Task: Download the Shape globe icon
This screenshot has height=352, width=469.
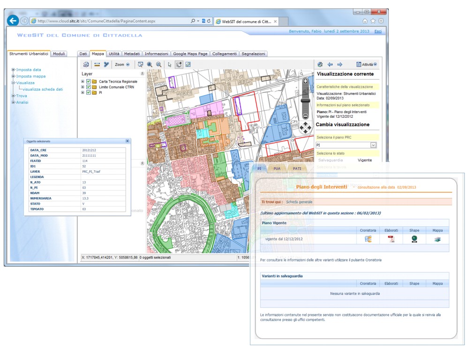Action: (414, 239)
